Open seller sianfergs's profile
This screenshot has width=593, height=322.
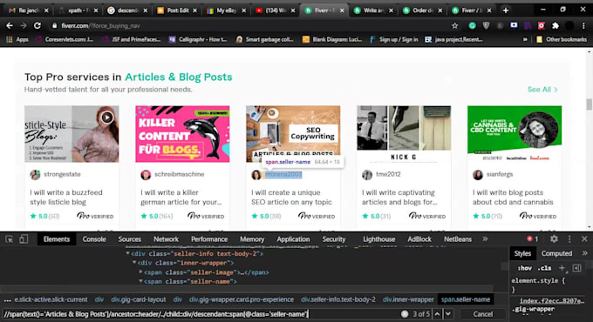[x=500, y=174]
